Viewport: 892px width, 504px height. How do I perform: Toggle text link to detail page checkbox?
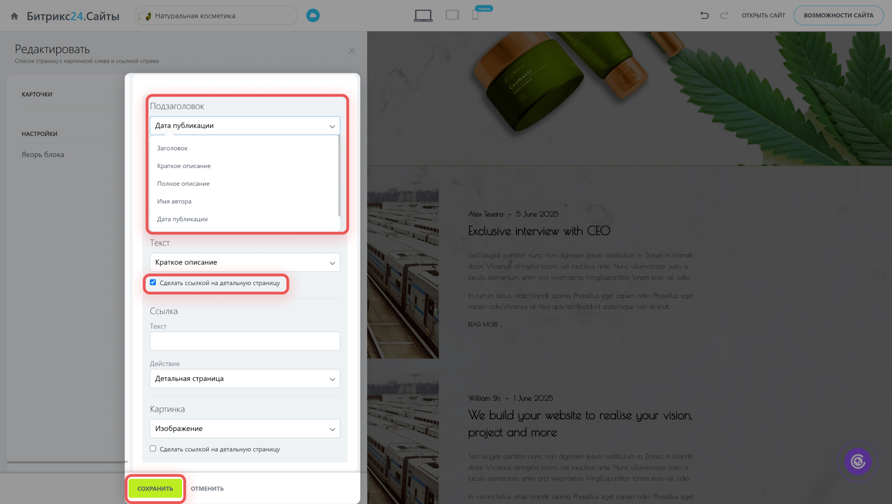coord(153,282)
